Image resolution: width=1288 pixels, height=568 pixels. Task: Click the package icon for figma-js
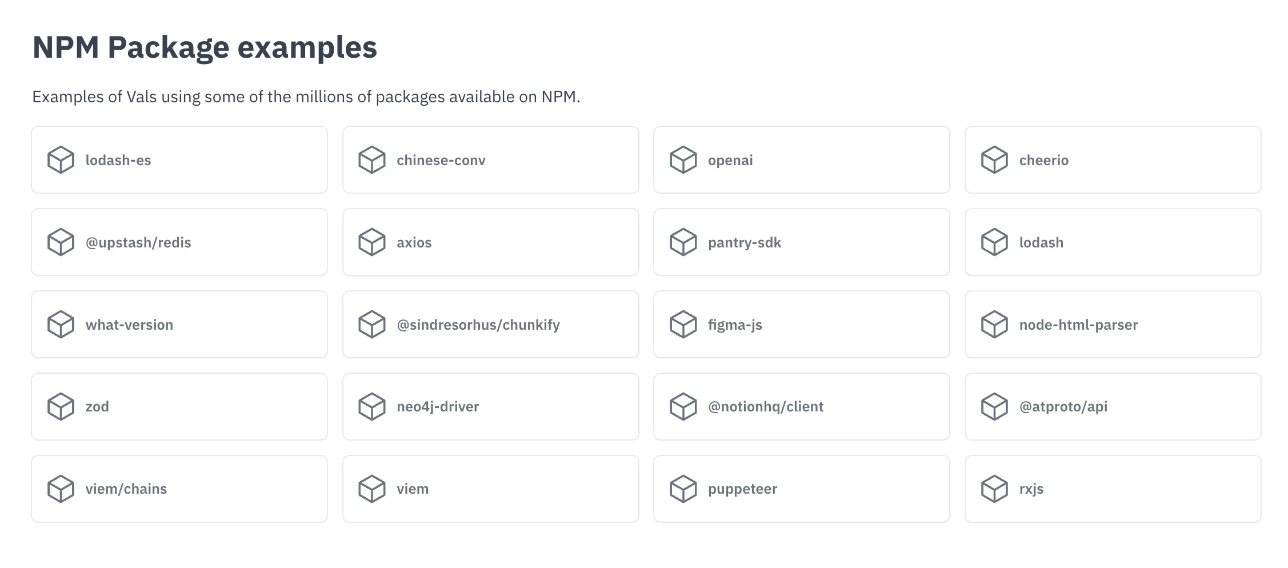(683, 325)
